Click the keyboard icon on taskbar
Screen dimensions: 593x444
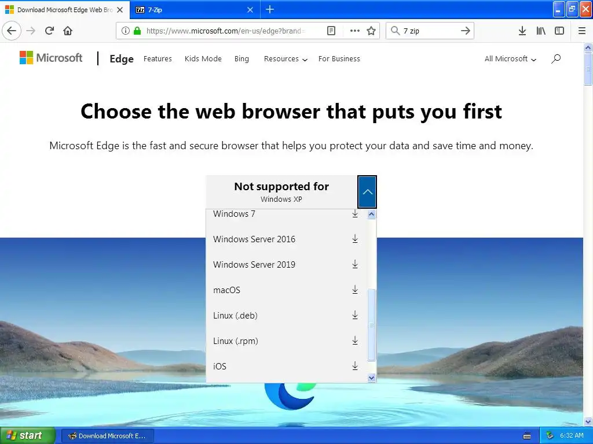(x=527, y=436)
